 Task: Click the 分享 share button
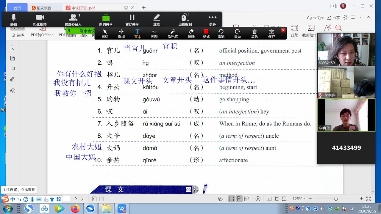(334, 18)
